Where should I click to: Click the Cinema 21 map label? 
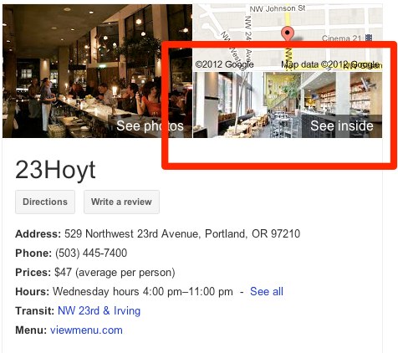[341, 38]
